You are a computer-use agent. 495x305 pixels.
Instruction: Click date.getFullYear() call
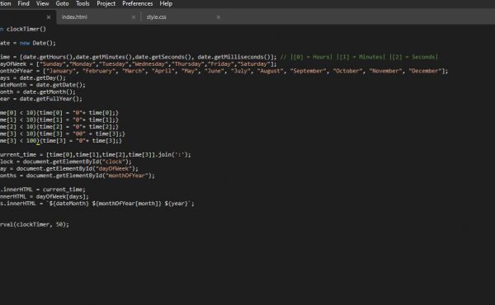click(49, 99)
